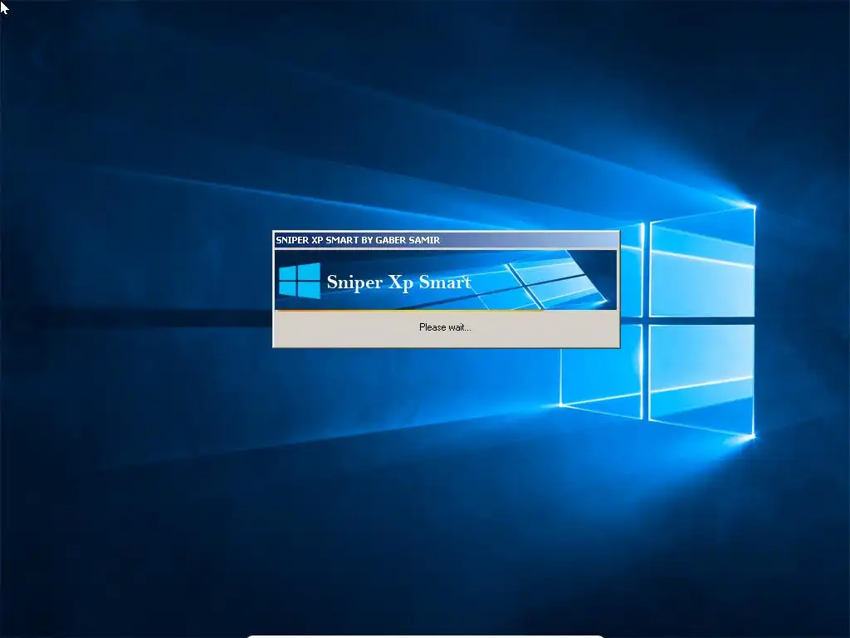Click the Windows logo in the banner
The width and height of the screenshot is (850, 638).
[299, 281]
